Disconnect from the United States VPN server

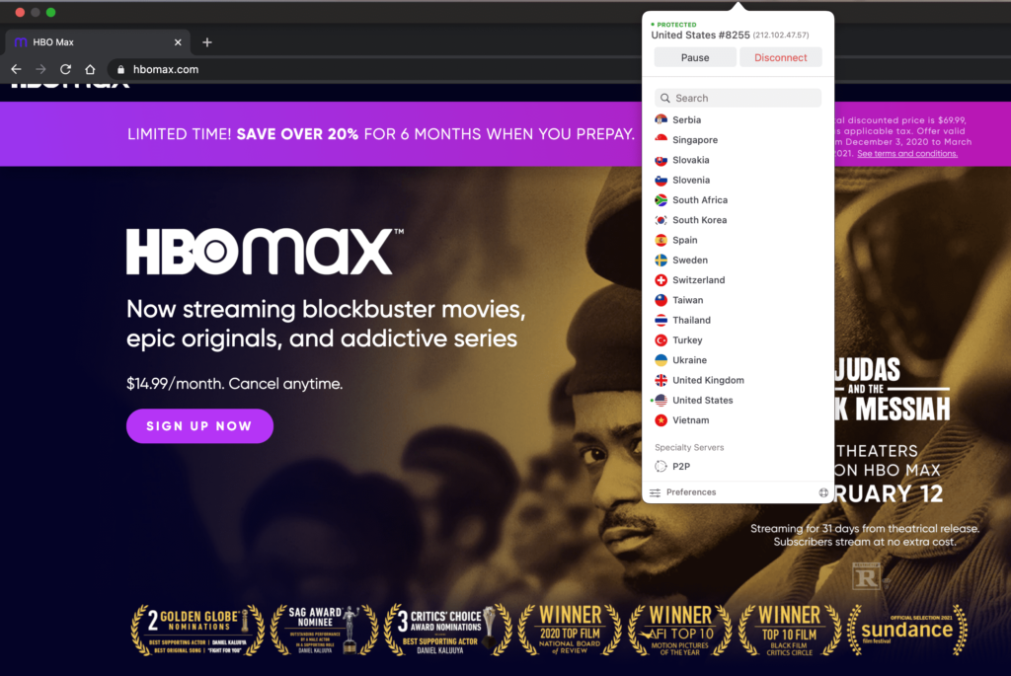click(x=780, y=57)
